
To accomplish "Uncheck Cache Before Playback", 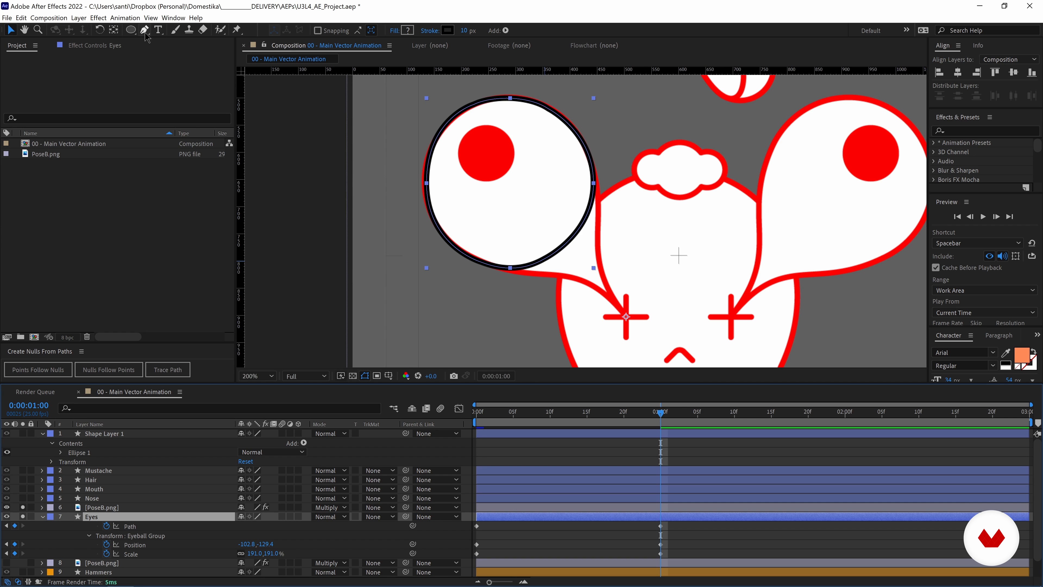I will tap(936, 268).
